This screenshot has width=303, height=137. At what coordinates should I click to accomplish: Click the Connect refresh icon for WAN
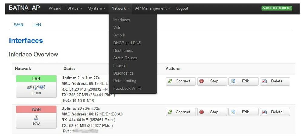pos(170,112)
